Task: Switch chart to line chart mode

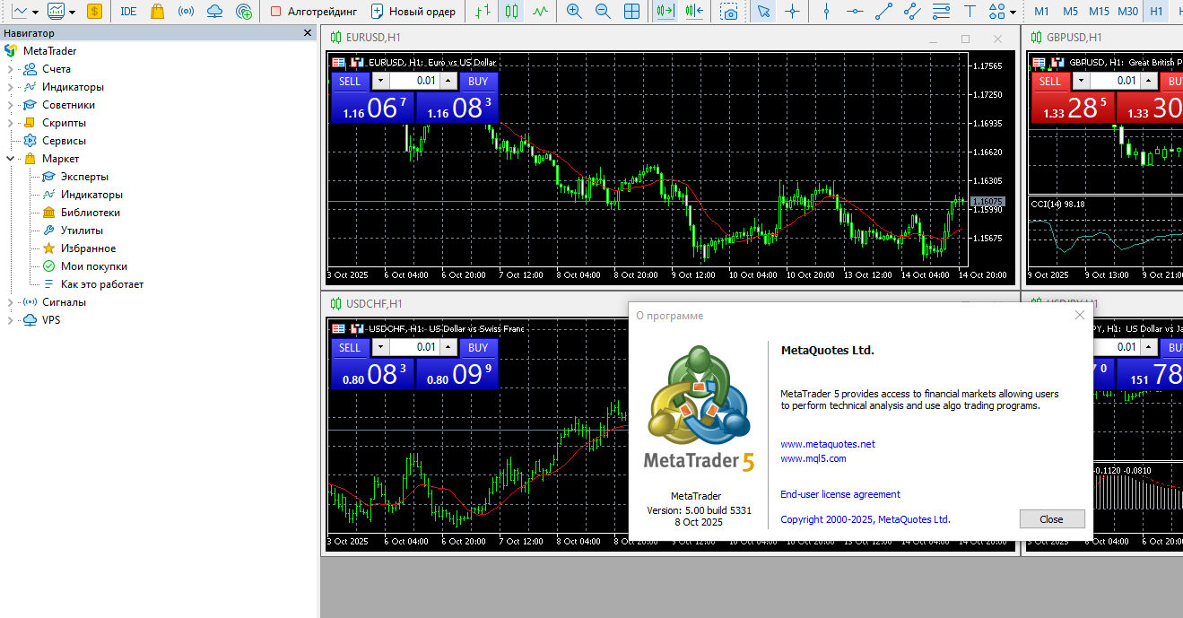Action: point(540,12)
